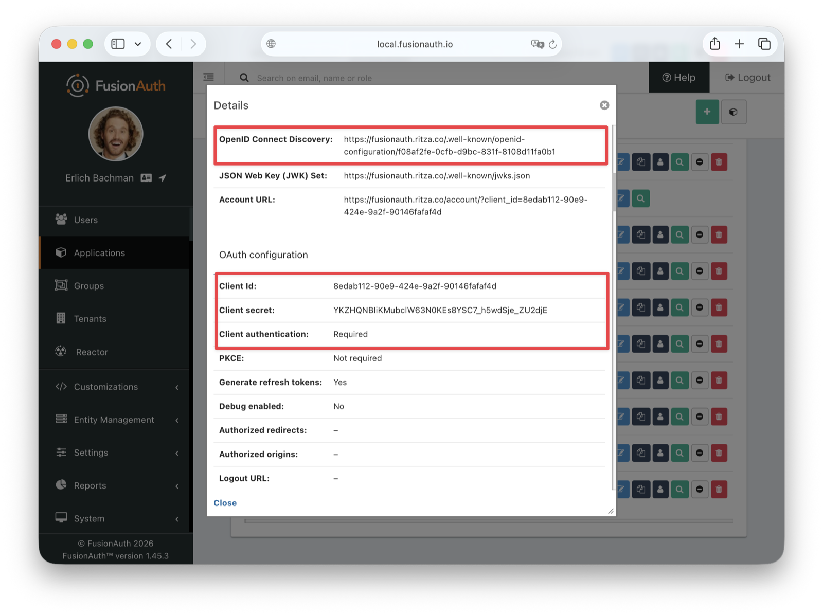The width and height of the screenshot is (823, 615).
Task: Open bulk actions via the package icon
Action: pos(734,112)
